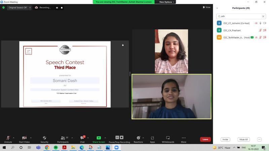This screenshot has width=269, height=151.
Task: Click the green encryption shield icon
Action: 3,7
